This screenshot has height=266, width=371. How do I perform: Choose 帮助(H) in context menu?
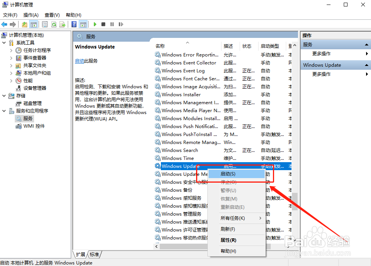tap(237, 251)
